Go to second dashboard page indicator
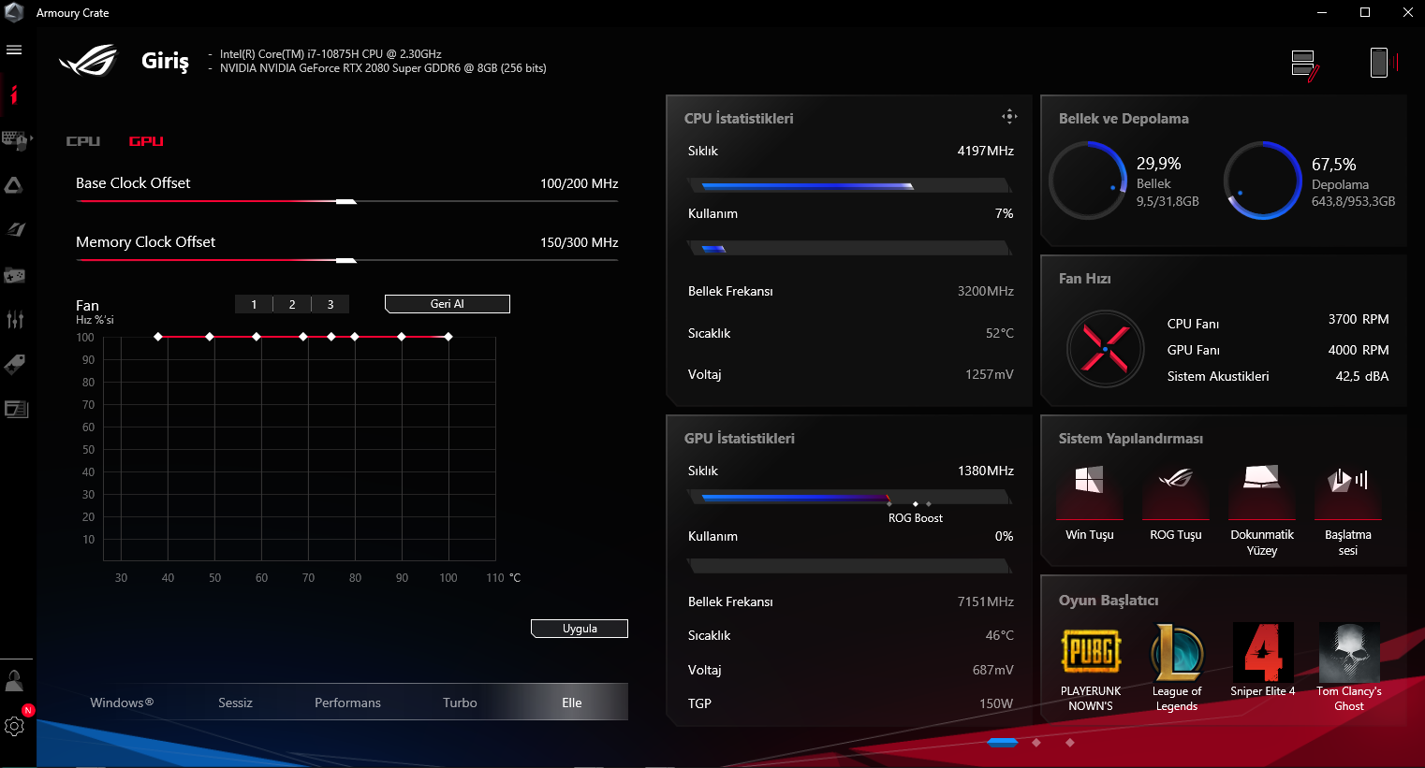The image size is (1425, 768). point(1036,743)
